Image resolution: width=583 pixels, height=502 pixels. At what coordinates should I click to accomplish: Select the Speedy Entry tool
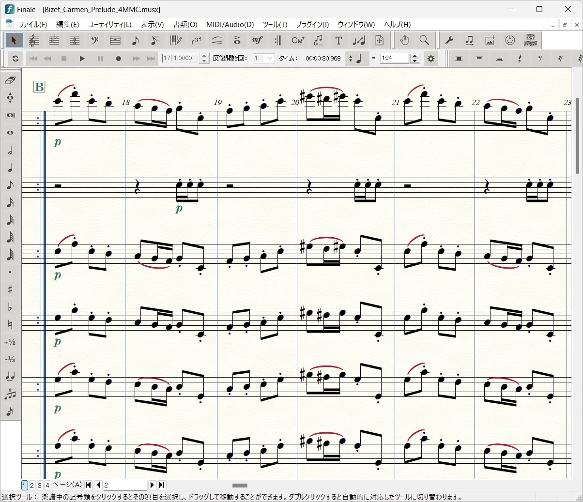pos(155,41)
